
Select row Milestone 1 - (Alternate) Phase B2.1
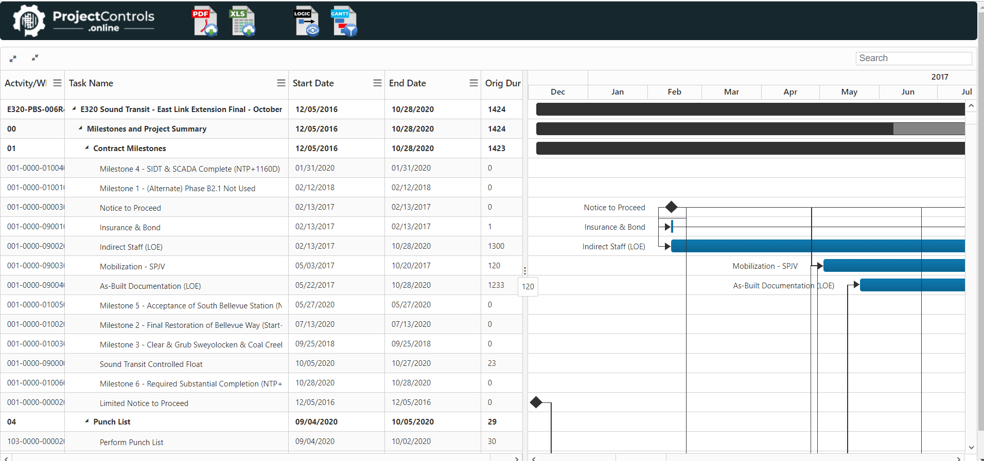tap(261, 188)
